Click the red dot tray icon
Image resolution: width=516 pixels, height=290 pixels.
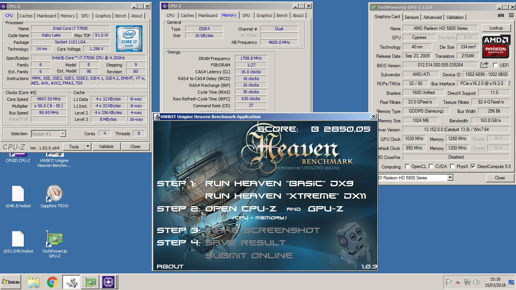point(458,282)
